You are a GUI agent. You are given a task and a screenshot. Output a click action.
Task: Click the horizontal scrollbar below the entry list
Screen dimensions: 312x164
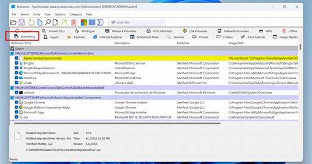117,123
